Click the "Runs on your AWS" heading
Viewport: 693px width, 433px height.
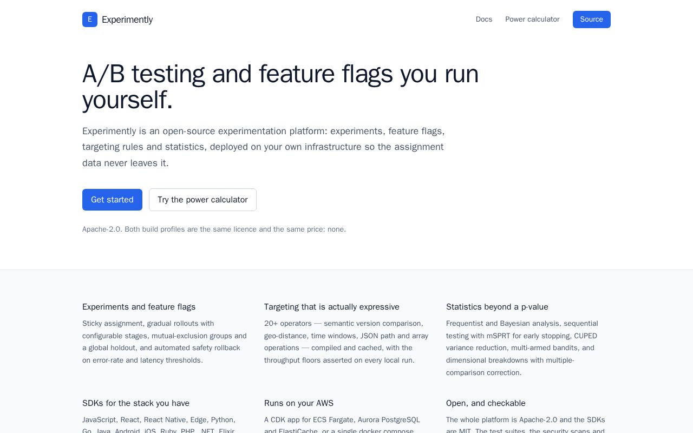(299, 403)
